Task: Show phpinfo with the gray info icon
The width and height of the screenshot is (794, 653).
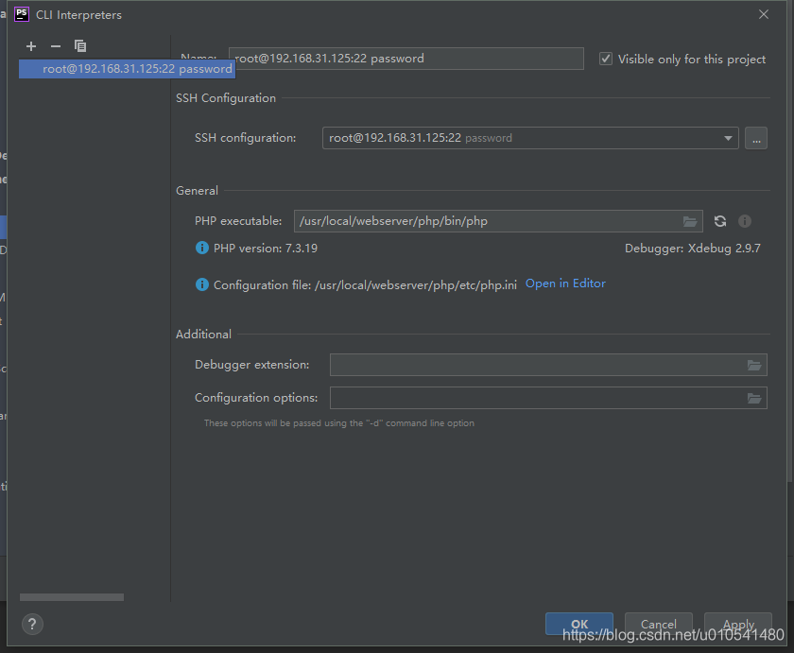Action: click(745, 221)
